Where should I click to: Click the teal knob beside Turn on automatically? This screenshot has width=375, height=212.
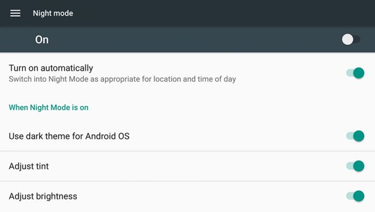tap(359, 73)
